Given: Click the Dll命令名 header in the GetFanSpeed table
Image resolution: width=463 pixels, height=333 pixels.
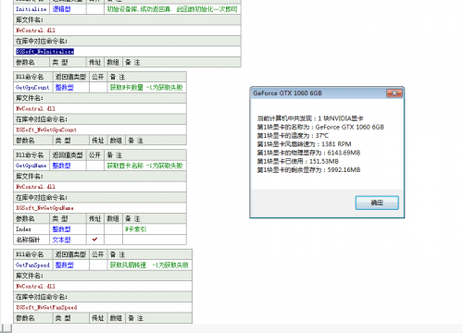Looking at the screenshot, I should pos(30,254).
